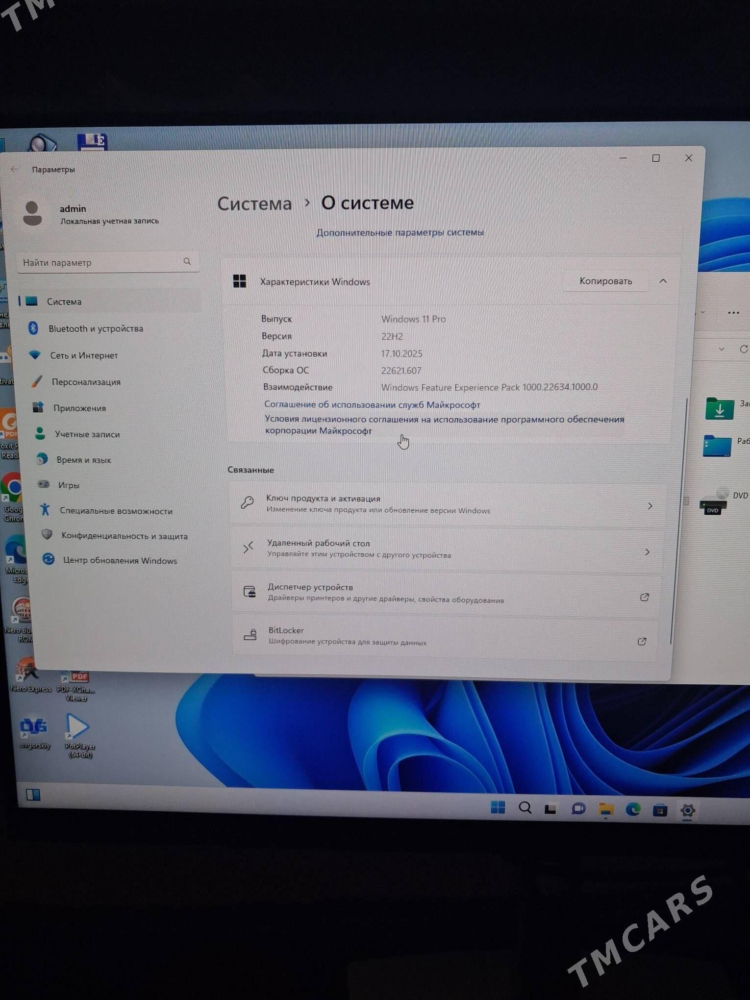Click chevron on Ключ продукта и активация row
The height and width of the screenshot is (1000, 750).
pos(650,505)
